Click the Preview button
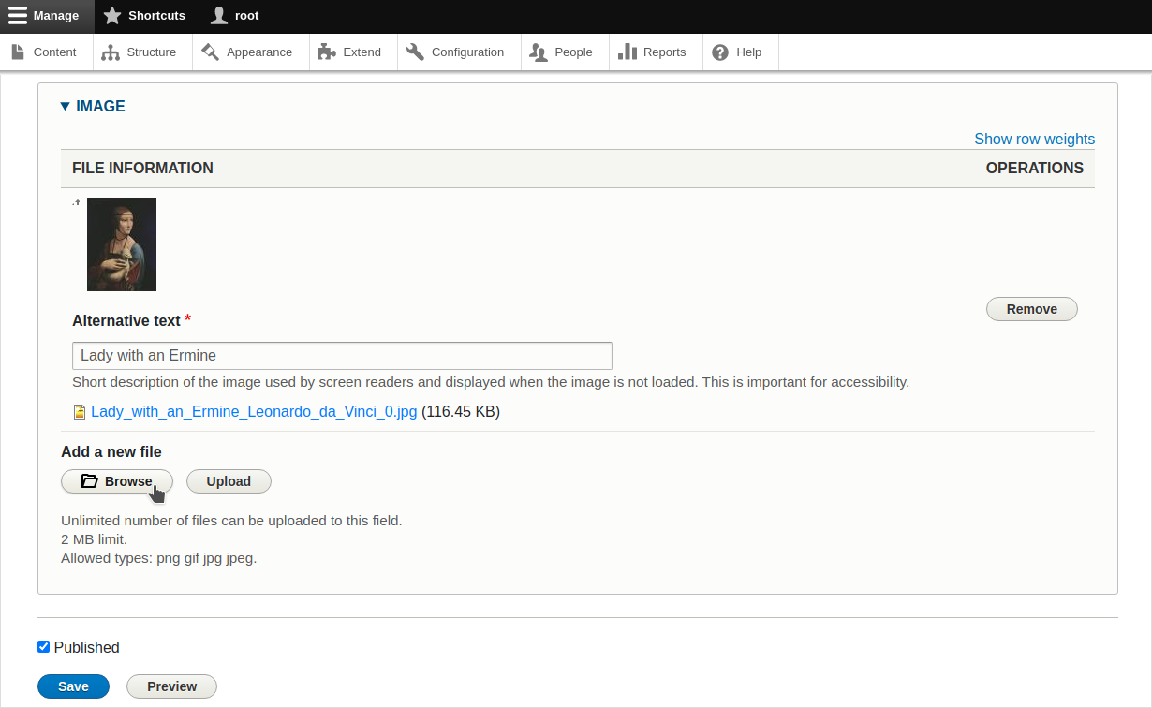Viewport: 1152px width, 708px height. (171, 686)
